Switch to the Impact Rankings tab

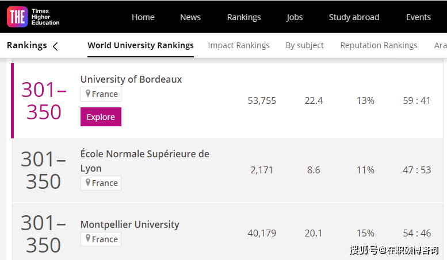(x=239, y=45)
